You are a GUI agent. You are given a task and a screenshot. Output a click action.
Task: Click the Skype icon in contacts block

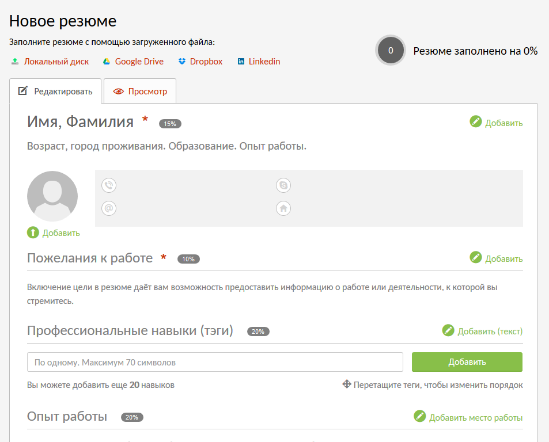click(x=283, y=185)
